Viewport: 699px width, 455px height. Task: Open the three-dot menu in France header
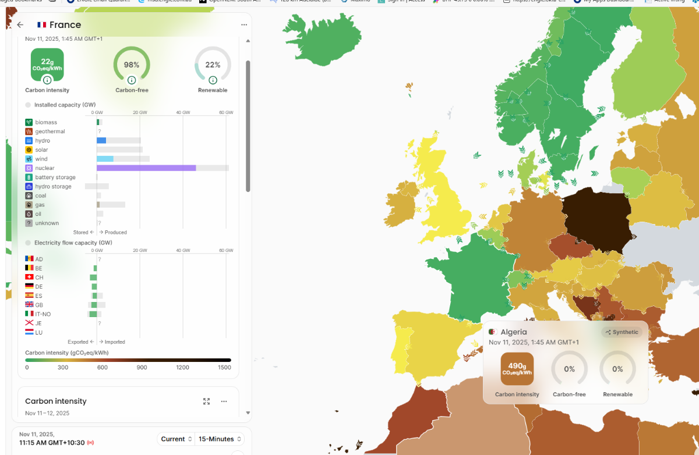(x=244, y=25)
